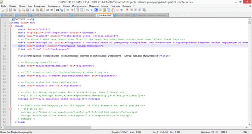Click the title tag text on line 12
This screenshot has width=252, height=134.
(94, 56)
